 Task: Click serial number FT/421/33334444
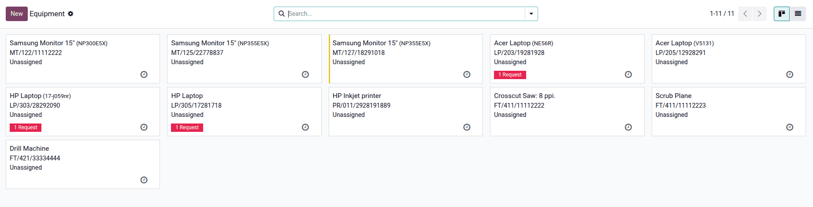tap(35, 158)
